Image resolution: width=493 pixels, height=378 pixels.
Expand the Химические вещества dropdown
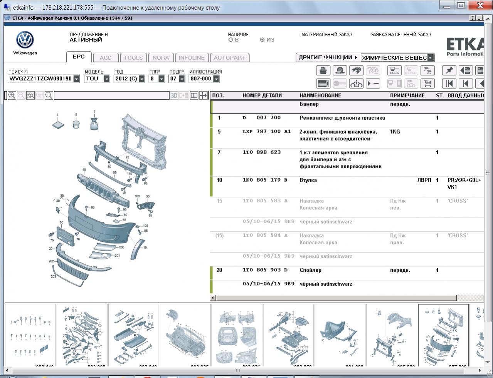430,58
